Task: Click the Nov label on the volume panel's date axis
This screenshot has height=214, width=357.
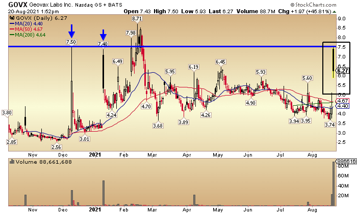Action: coord(33,210)
